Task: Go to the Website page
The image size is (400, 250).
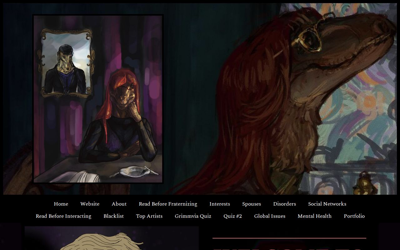Action: (90, 204)
